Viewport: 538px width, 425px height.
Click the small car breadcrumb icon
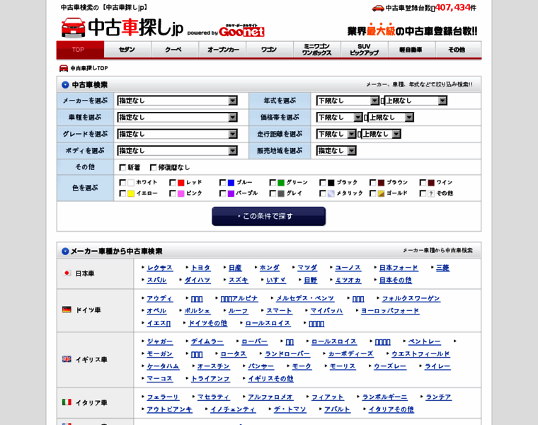click(64, 68)
